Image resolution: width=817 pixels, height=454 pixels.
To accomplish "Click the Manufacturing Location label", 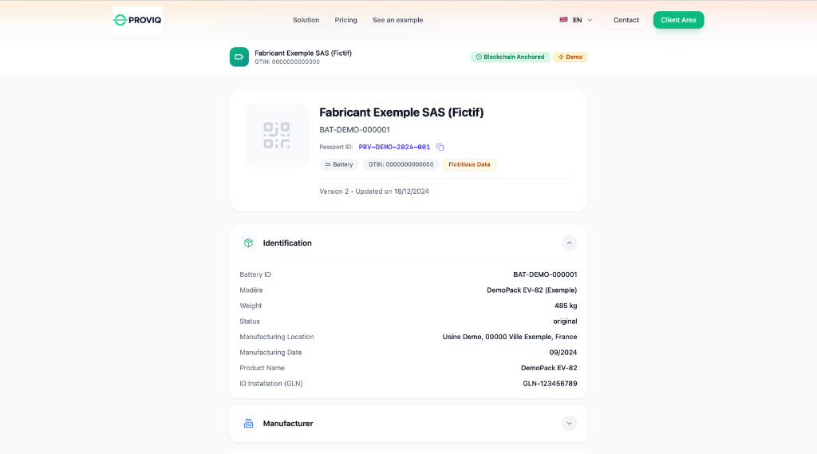I will pos(277,337).
